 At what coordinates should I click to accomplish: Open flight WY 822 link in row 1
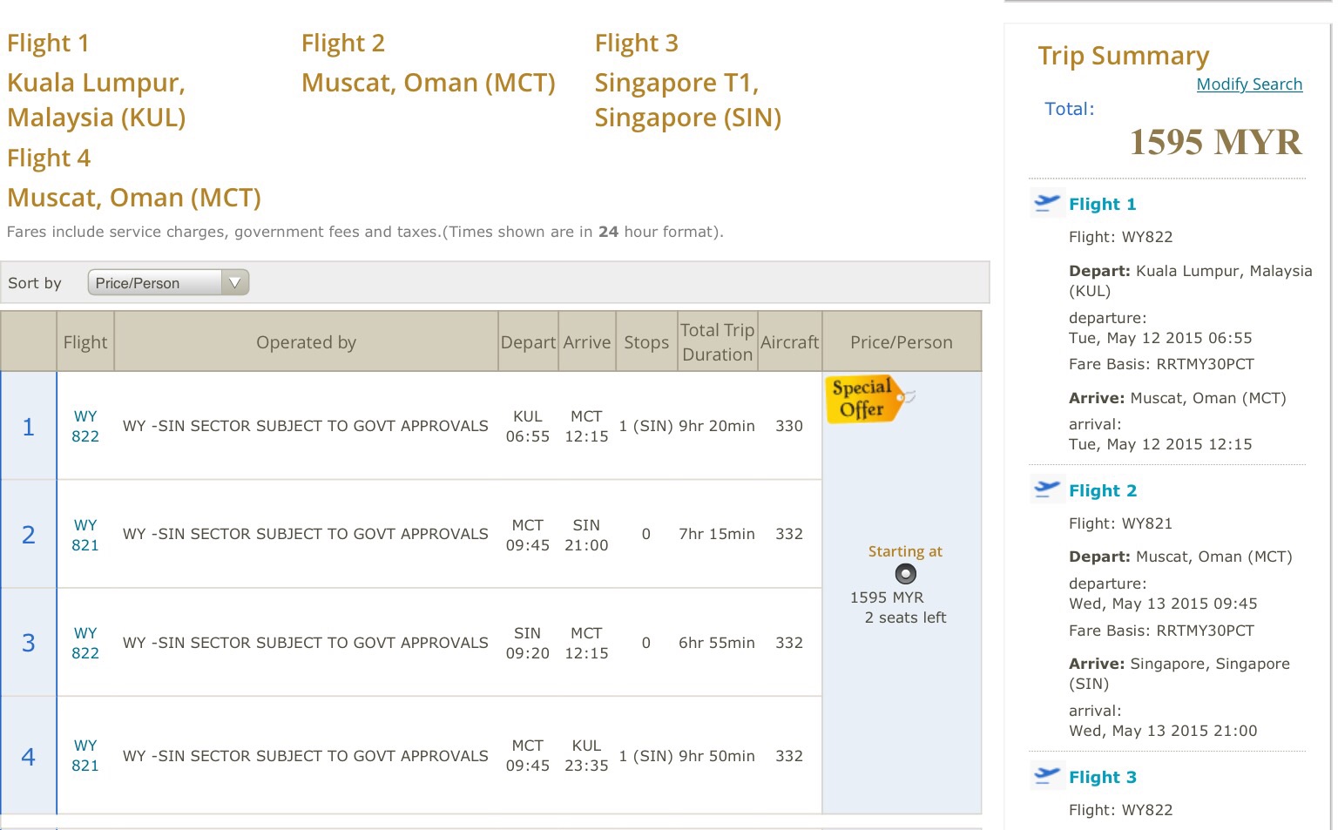[x=85, y=427]
